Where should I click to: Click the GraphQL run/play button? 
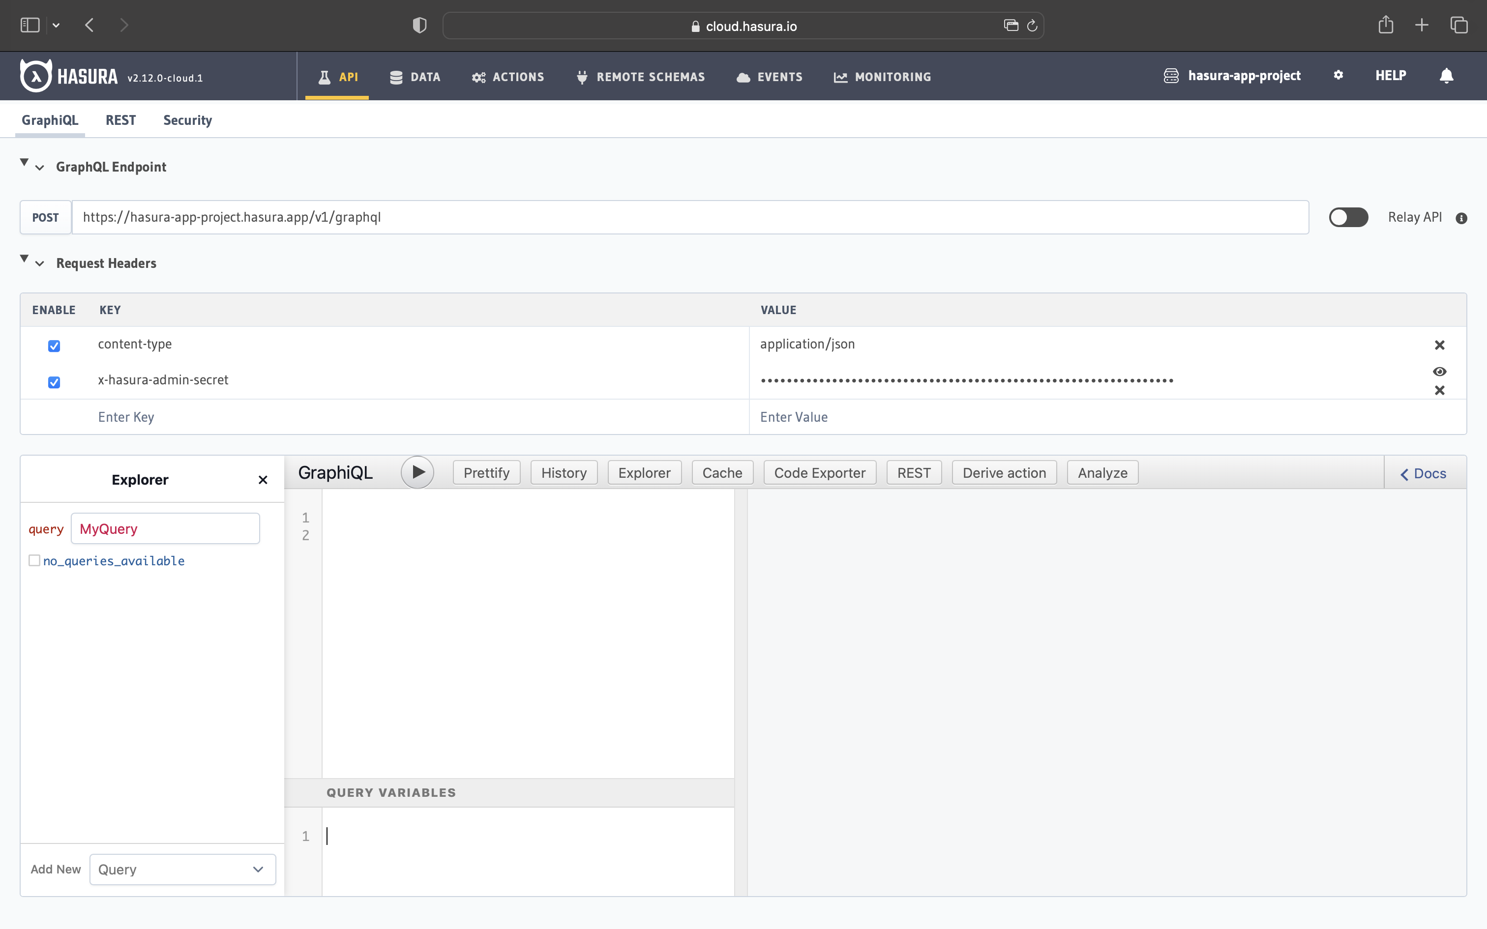coord(417,472)
